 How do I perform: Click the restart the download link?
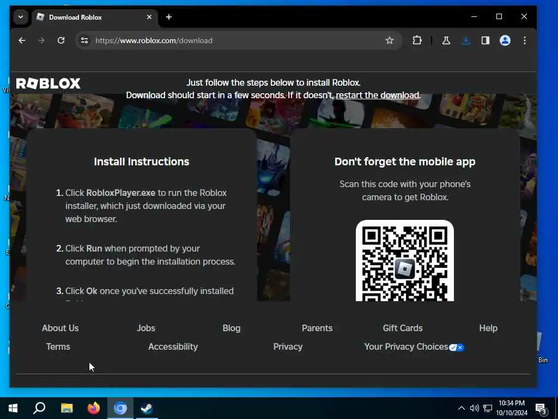click(x=378, y=95)
